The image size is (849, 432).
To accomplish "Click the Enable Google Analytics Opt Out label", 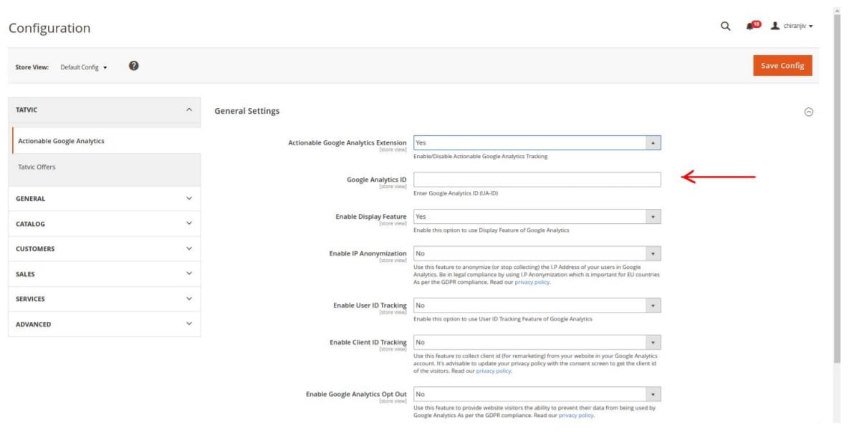I will pos(356,394).
